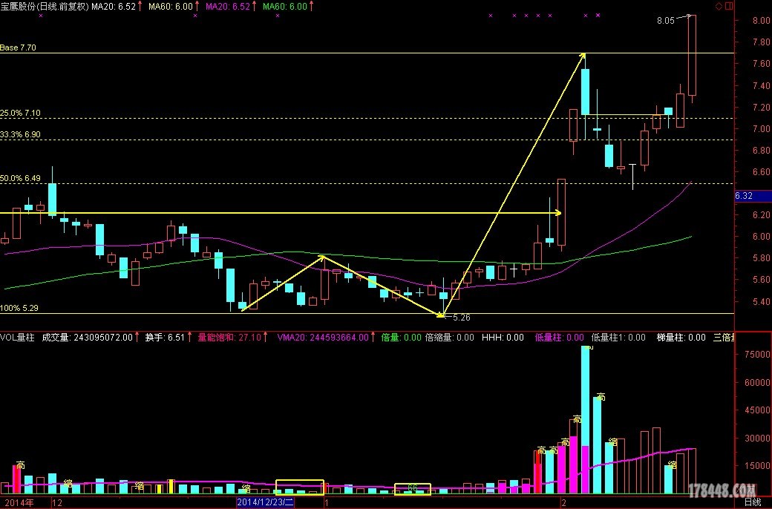This screenshot has width=772, height=509.
Task: Click the highlighted date 2014/12/23 on time axis
Action: [x=266, y=502]
